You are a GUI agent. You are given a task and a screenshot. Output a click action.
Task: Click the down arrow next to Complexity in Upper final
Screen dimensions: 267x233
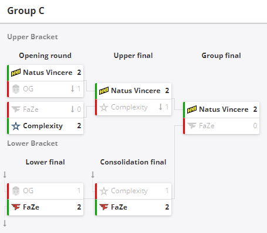click(x=161, y=107)
